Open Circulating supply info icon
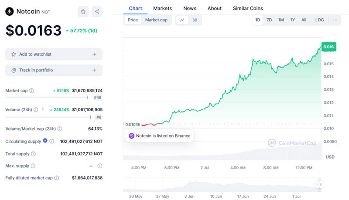This screenshot has height=200, width=349. 51,141
